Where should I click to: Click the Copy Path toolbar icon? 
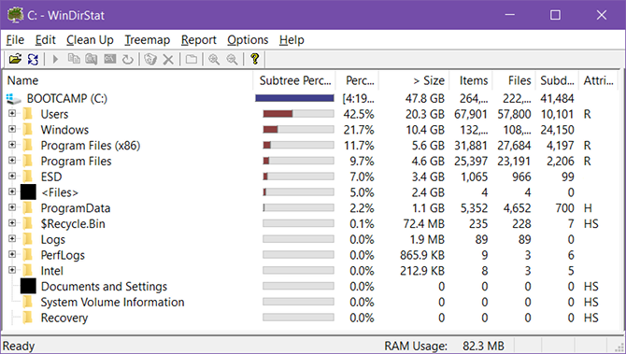(x=74, y=60)
